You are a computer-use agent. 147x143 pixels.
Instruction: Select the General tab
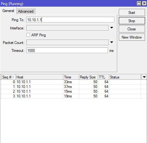tap(8, 11)
